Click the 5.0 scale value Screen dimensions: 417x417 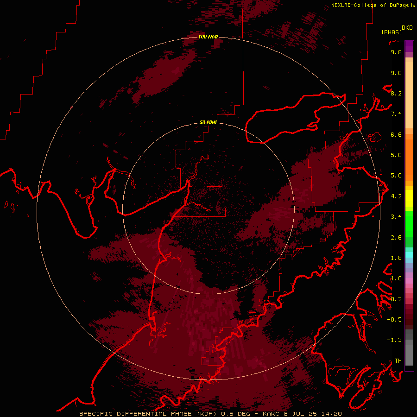[x=396, y=176]
